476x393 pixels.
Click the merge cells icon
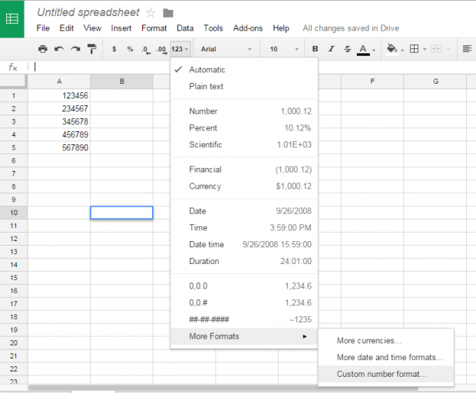pos(436,49)
